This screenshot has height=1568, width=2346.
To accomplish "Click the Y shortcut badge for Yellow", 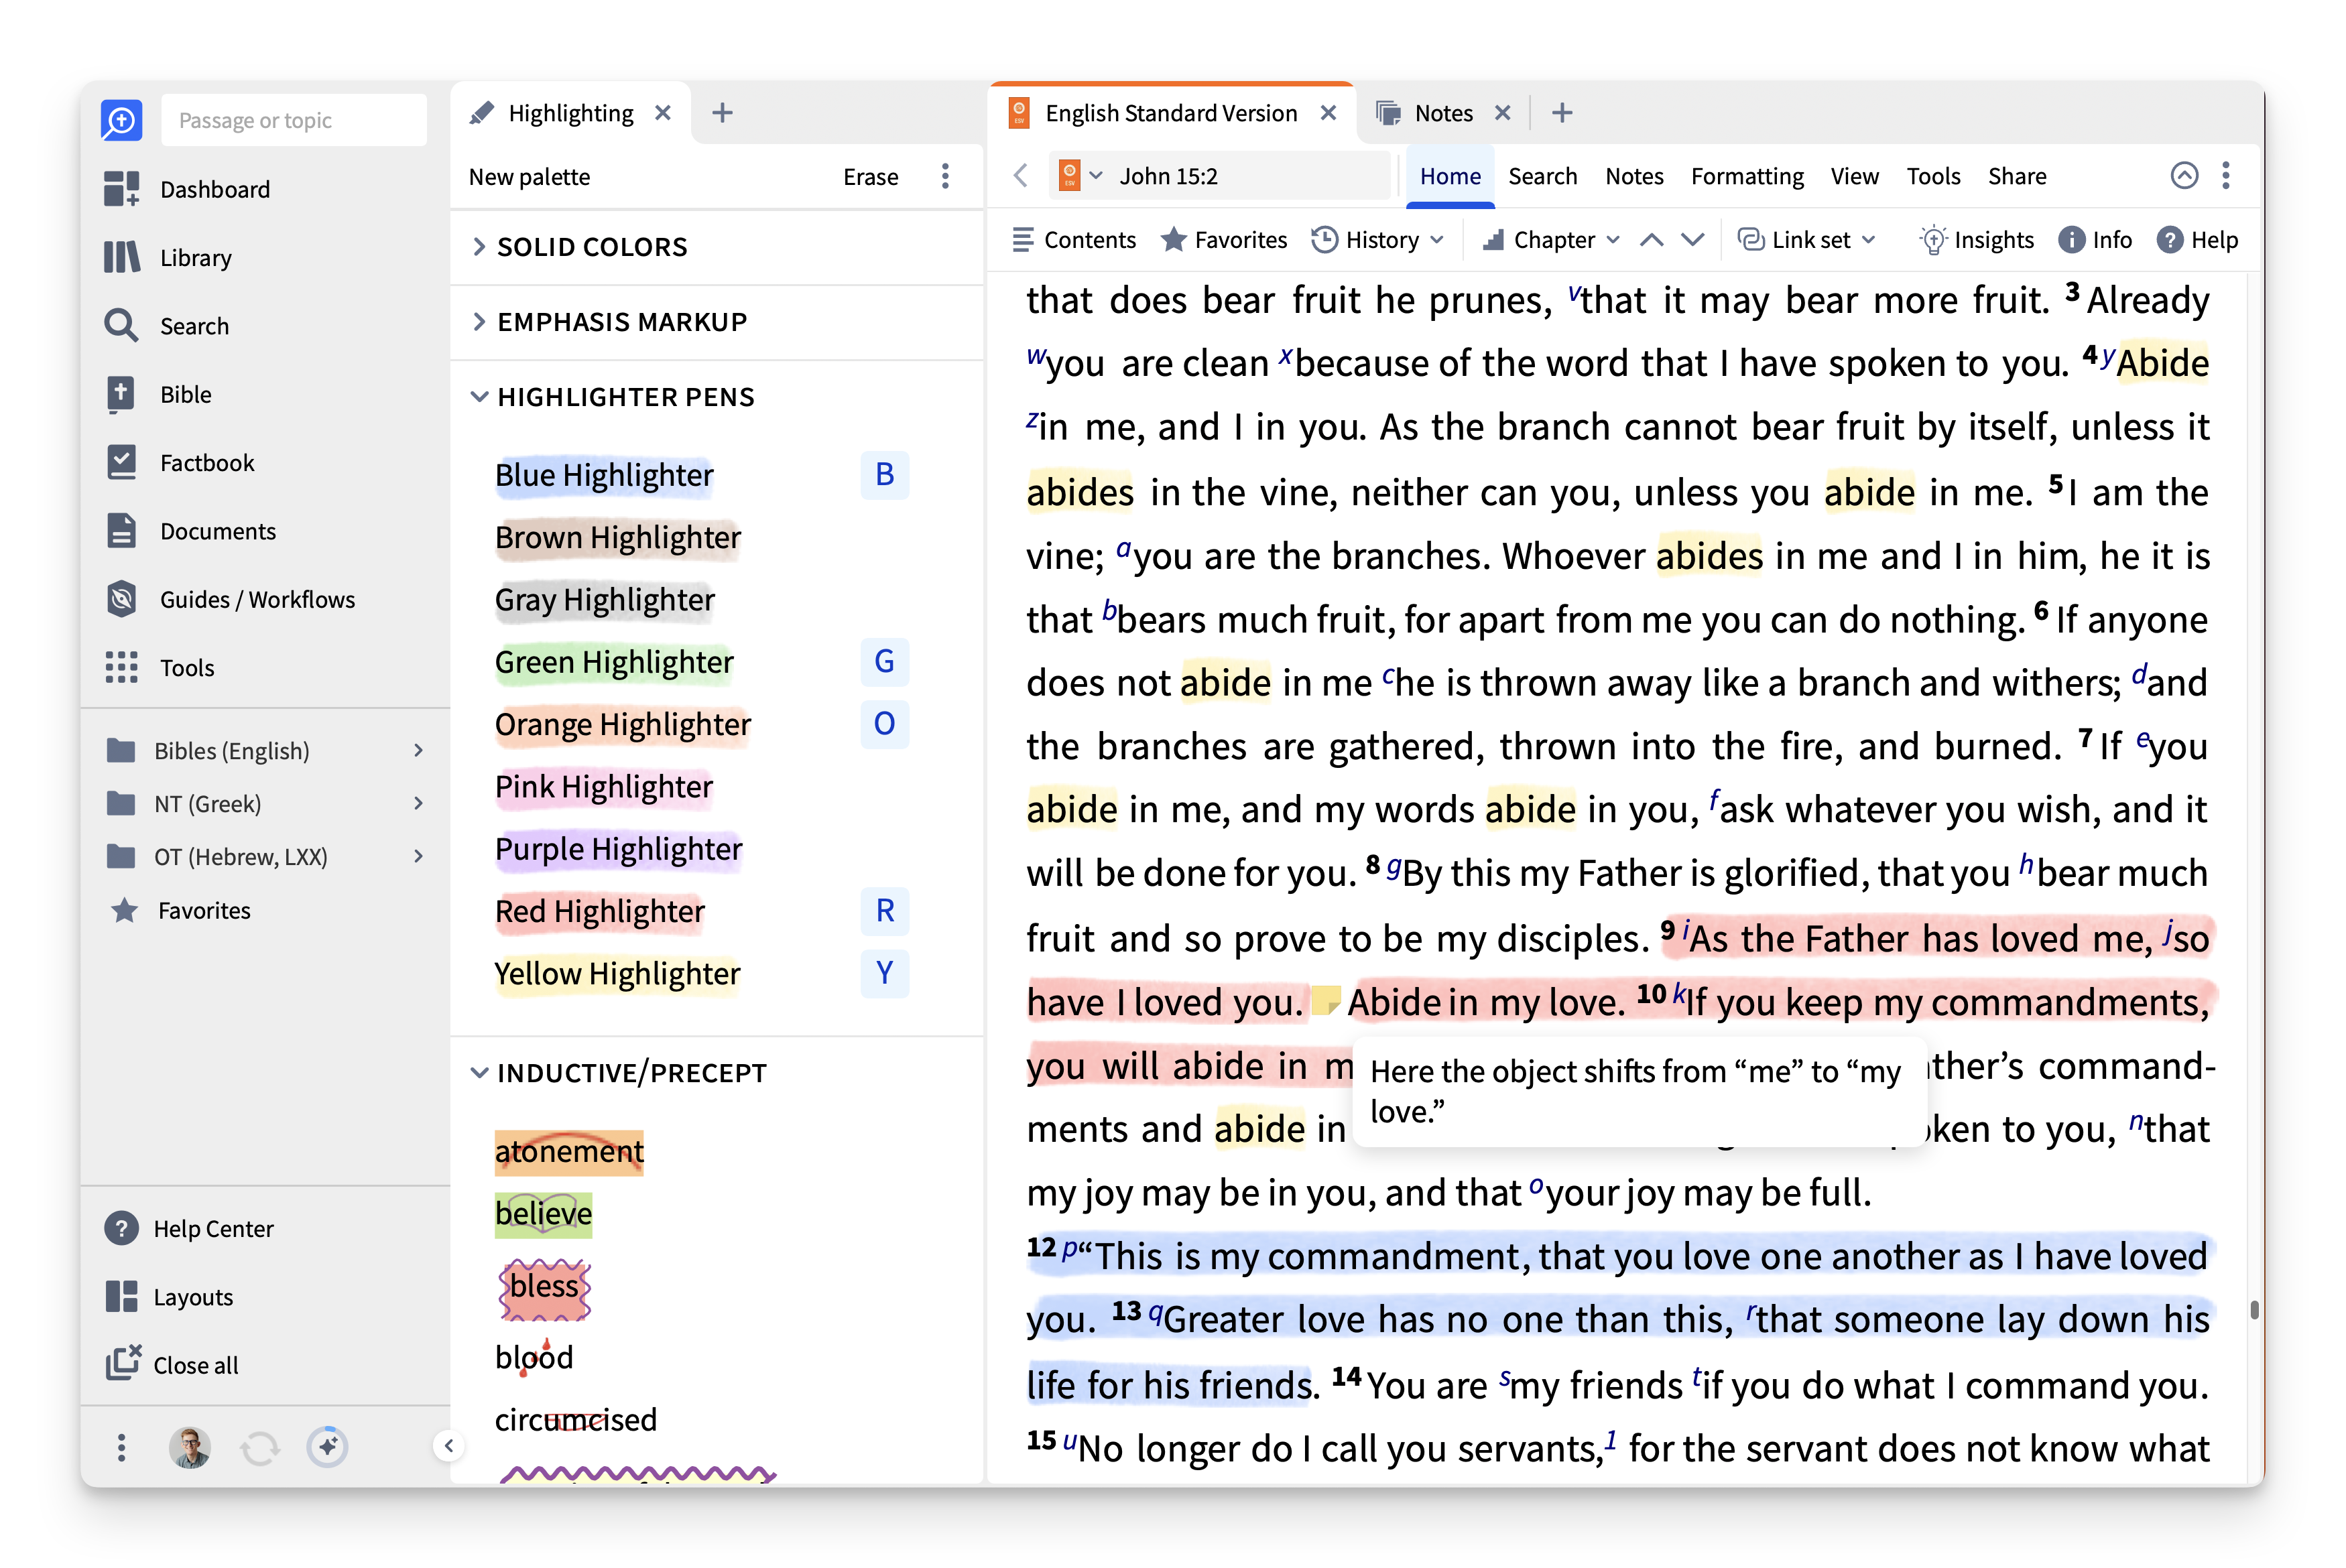I will tap(884, 972).
